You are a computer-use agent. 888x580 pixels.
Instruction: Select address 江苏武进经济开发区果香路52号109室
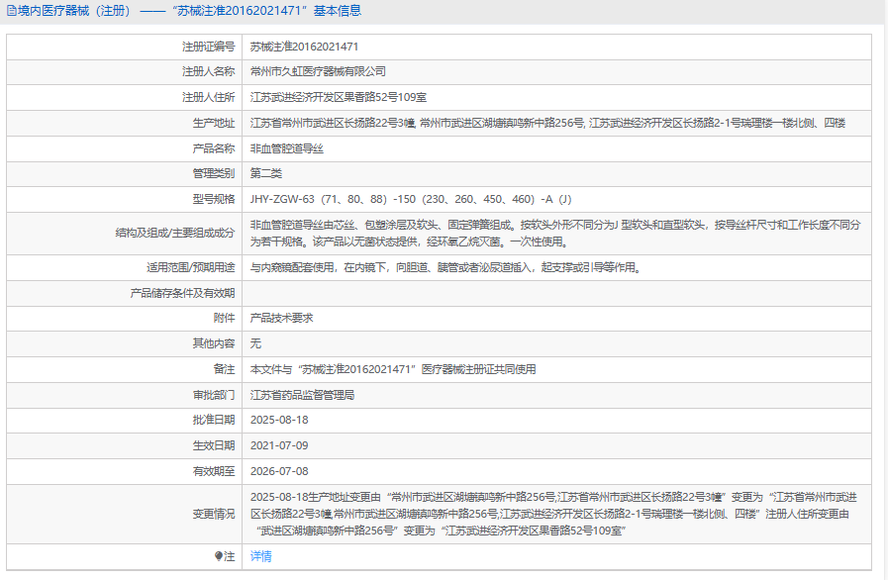(x=339, y=97)
